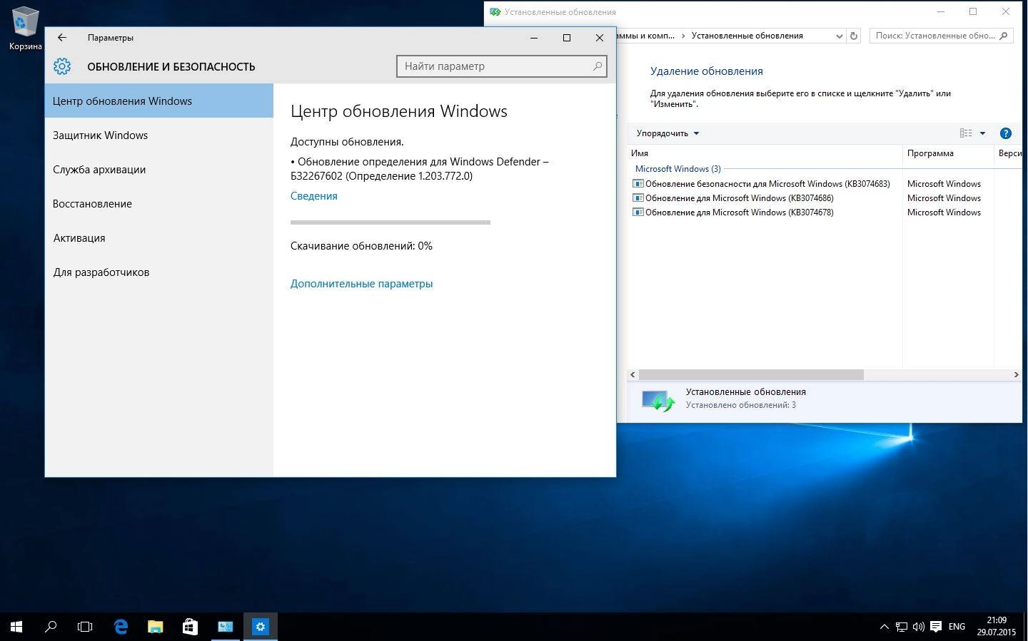Screen dimensions: 1028x641
Task: Click Скачивание обновлений: 0% status text
Action: [x=361, y=246]
